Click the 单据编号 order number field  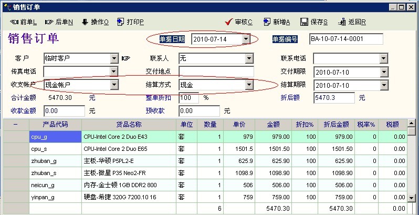346,39
